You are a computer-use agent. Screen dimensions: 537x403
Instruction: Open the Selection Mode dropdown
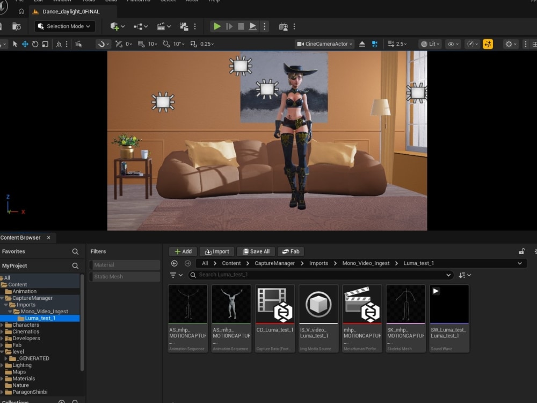tap(64, 26)
